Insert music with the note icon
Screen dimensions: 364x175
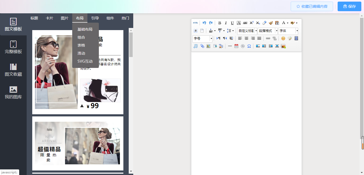tap(196, 46)
